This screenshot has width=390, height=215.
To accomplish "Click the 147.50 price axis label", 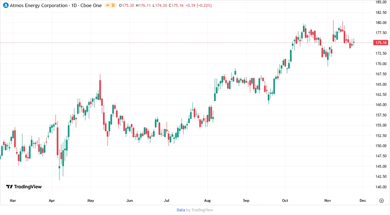I will (381, 156).
